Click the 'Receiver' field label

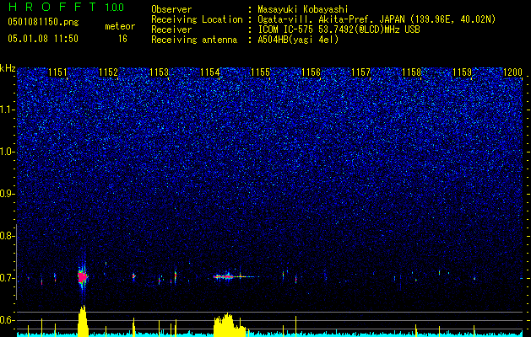coord(171,29)
